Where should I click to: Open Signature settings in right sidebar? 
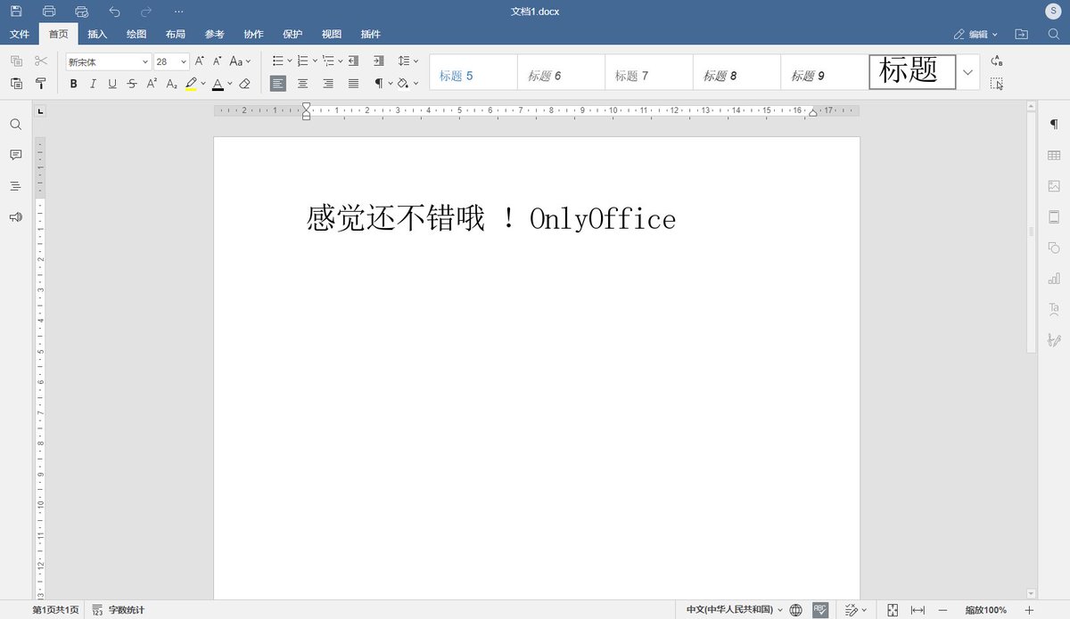point(1054,339)
